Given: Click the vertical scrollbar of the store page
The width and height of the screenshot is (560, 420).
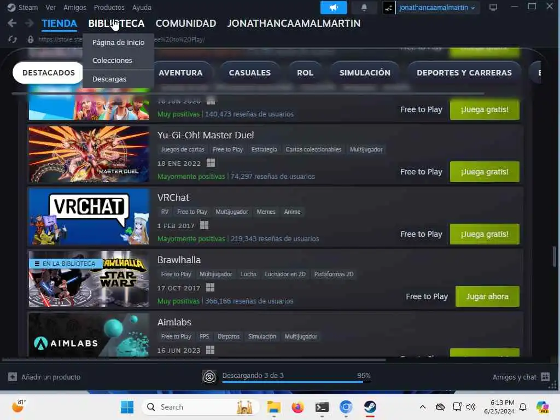Looking at the screenshot, I should tap(555, 256).
